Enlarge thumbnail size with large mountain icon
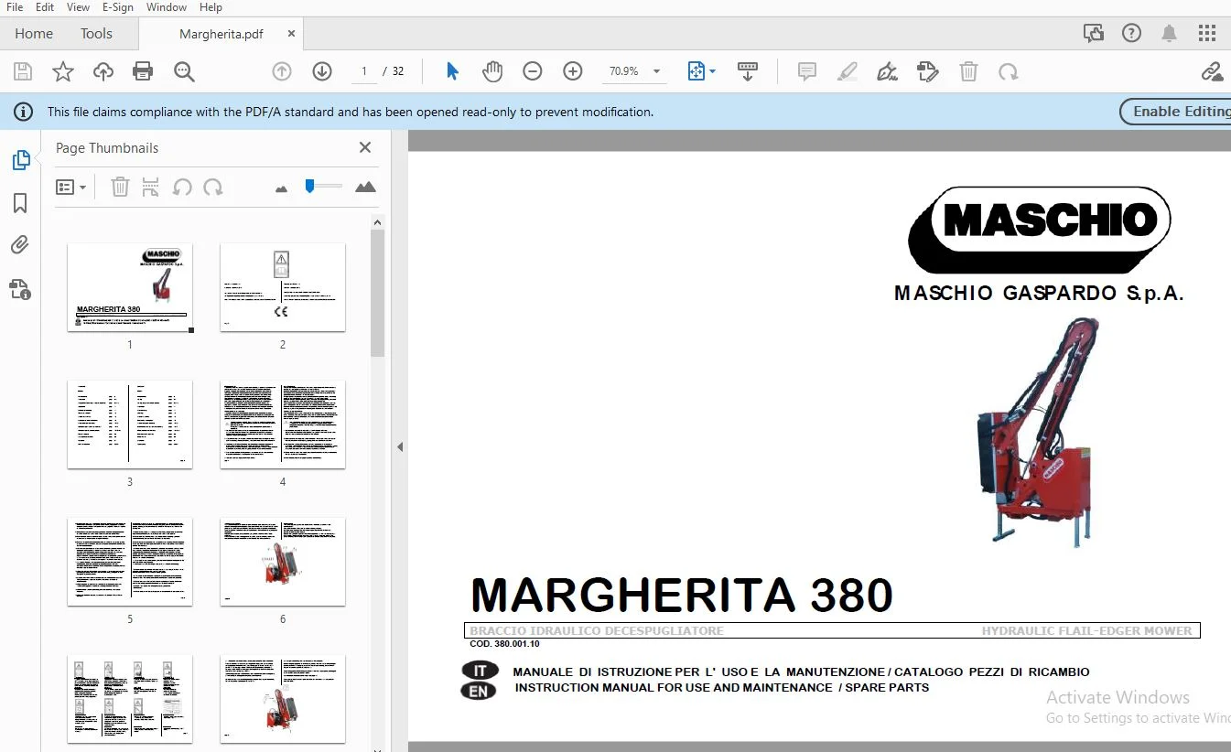Screen dimensions: 1231x752 point(365,187)
